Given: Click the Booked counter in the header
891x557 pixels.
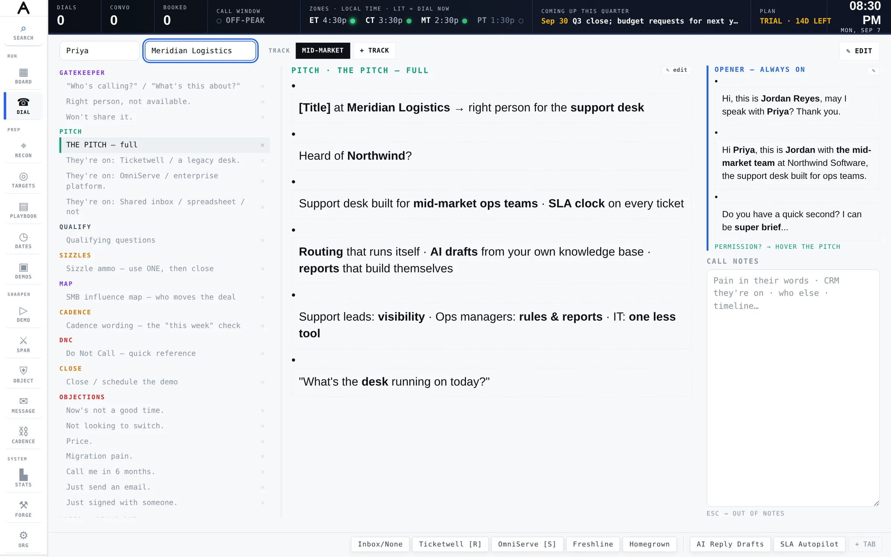Looking at the screenshot, I should coord(181,16).
